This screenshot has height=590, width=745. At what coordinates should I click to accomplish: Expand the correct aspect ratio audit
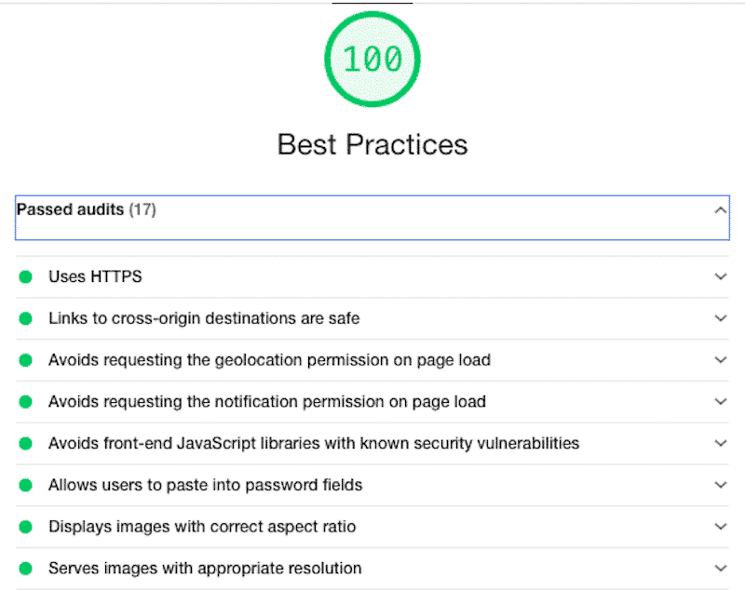point(721,526)
